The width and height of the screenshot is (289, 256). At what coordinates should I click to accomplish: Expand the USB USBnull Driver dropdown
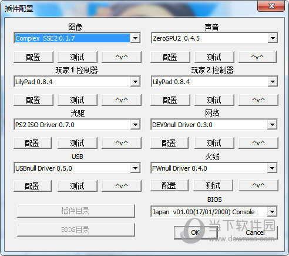pyautogui.click(x=135, y=168)
